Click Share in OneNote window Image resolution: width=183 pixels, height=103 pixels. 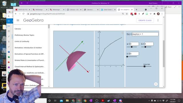point(168,7)
